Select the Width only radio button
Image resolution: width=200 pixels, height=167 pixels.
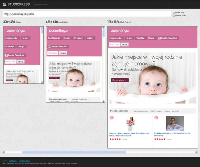coord(174,13)
